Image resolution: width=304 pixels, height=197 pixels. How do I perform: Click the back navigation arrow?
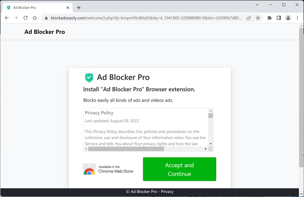[7, 18]
